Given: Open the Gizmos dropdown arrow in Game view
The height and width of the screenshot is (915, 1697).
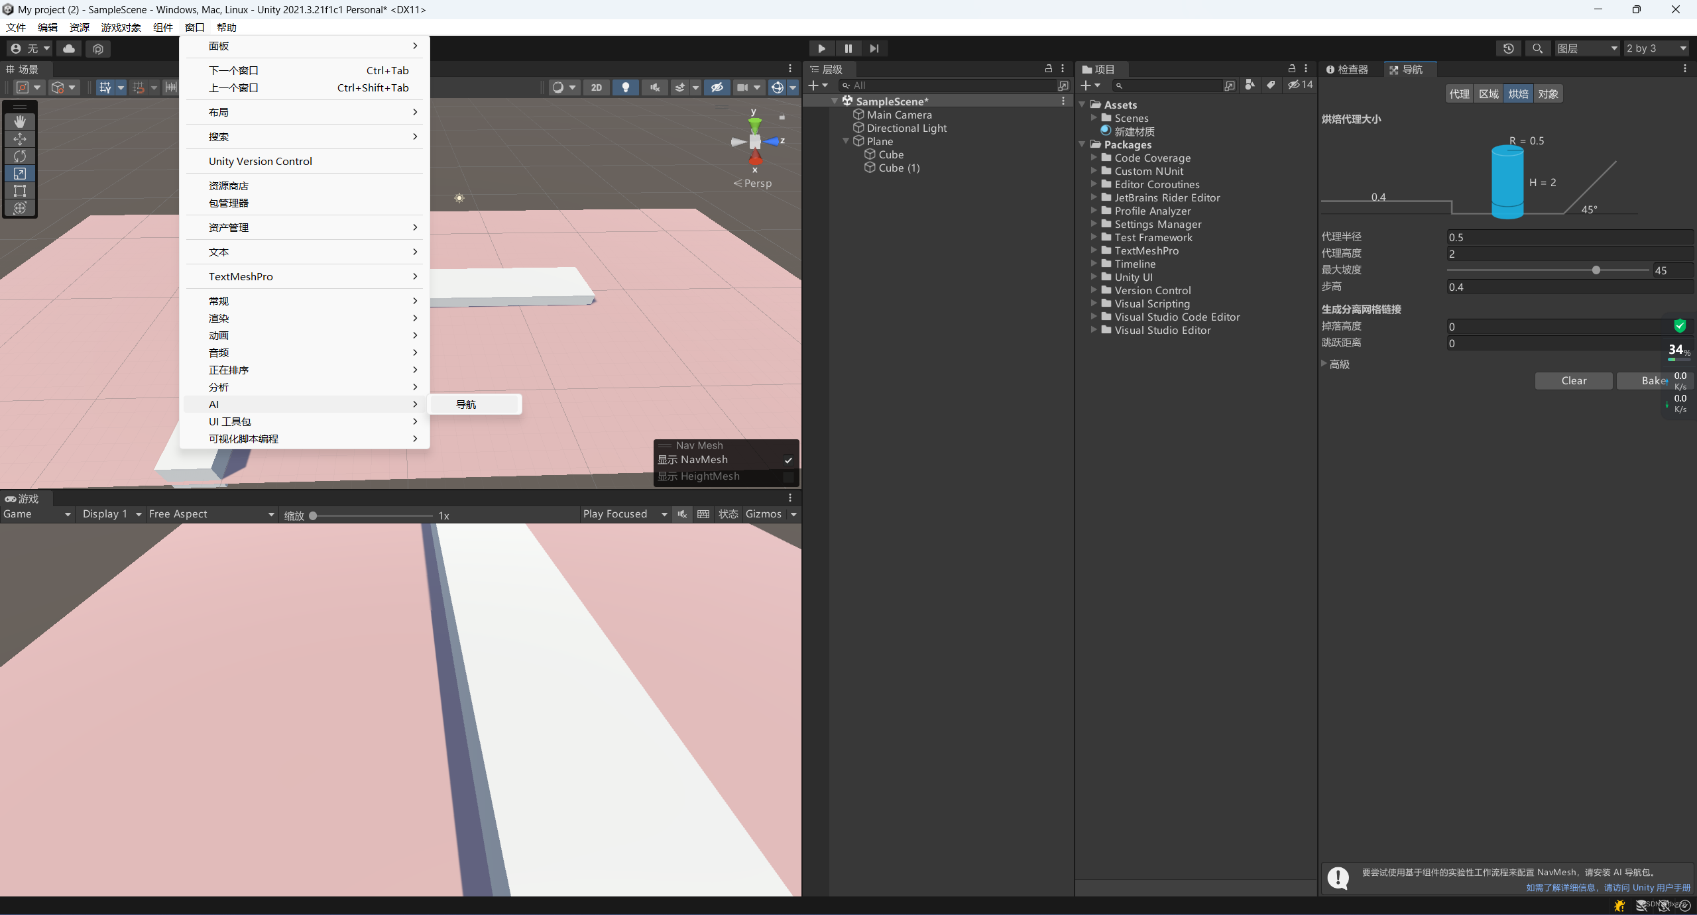Looking at the screenshot, I should 793,514.
